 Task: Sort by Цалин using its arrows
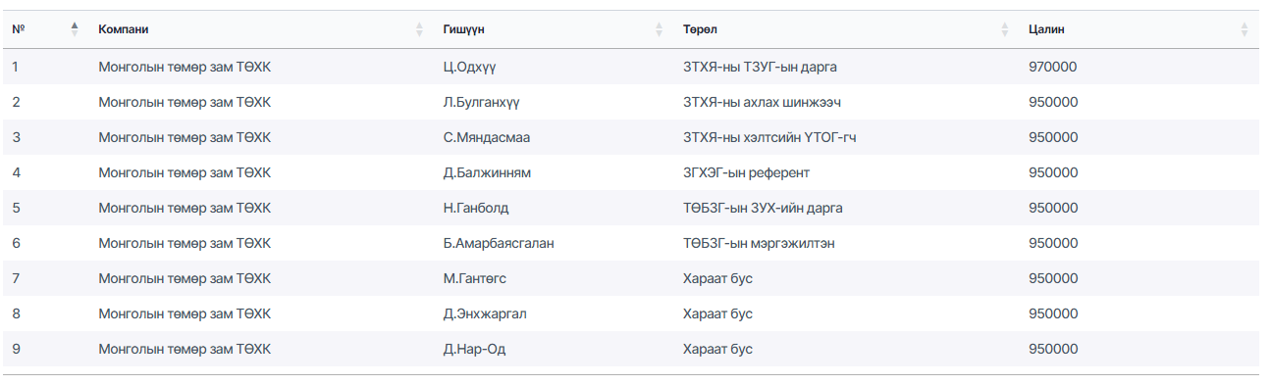coord(1245,29)
